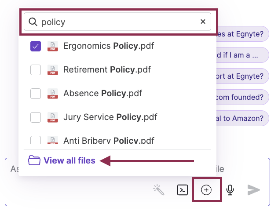Open the View all files link
This screenshot has height=211, width=278.
pos(69,160)
